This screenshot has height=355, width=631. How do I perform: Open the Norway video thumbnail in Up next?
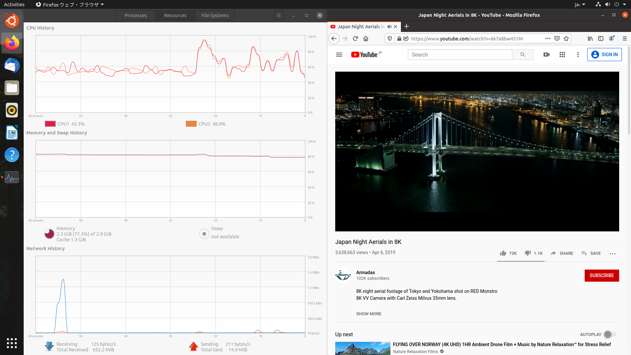point(362,349)
